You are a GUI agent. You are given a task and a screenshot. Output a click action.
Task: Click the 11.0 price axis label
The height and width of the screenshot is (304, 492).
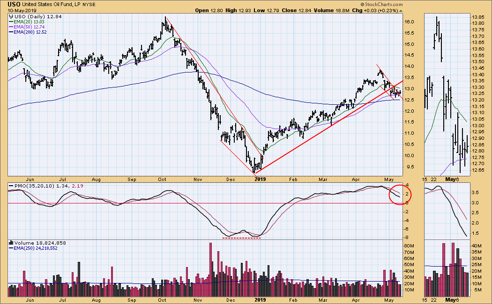tap(409, 133)
